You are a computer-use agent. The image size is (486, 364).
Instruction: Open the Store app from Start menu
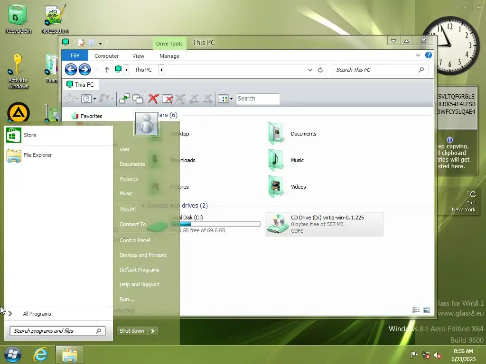coord(58,135)
